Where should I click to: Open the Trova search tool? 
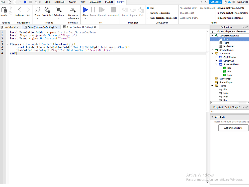[37, 10]
